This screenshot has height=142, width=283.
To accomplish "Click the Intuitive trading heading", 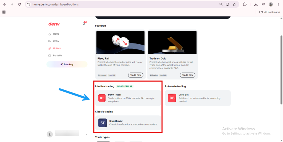I will [x=105, y=86].
